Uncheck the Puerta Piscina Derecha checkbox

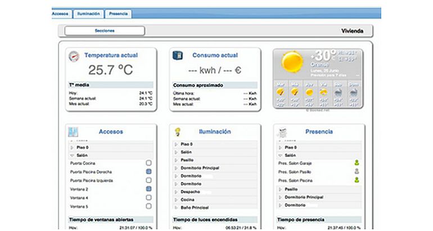148,171
